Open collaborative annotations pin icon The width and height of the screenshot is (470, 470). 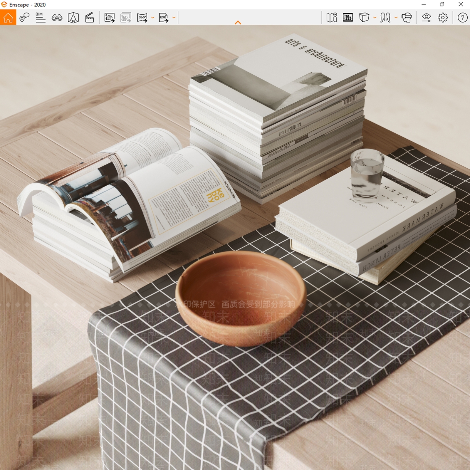(x=24, y=18)
